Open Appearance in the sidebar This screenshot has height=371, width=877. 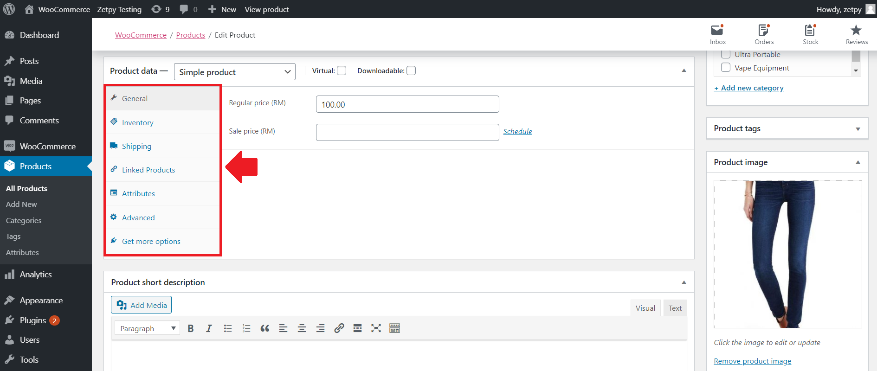(46, 301)
